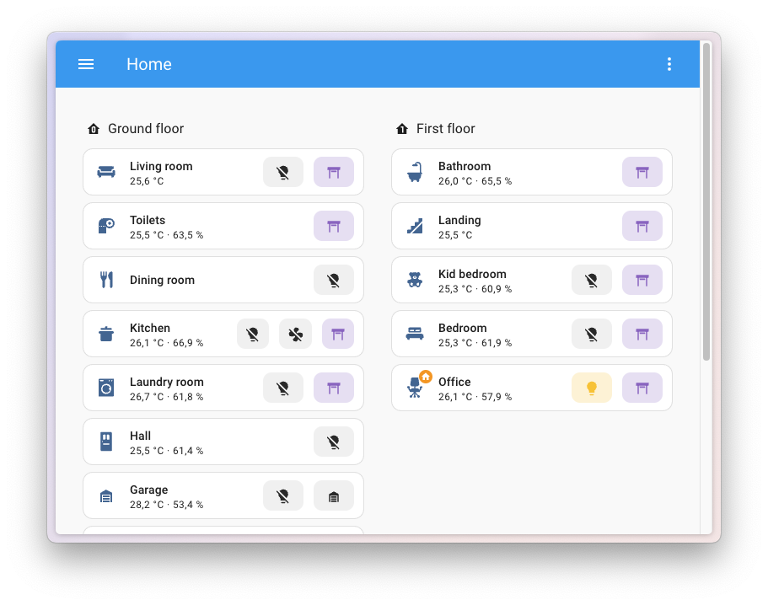Toggle the Hall notification bell
This screenshot has height=605, width=768.
pyautogui.click(x=334, y=442)
